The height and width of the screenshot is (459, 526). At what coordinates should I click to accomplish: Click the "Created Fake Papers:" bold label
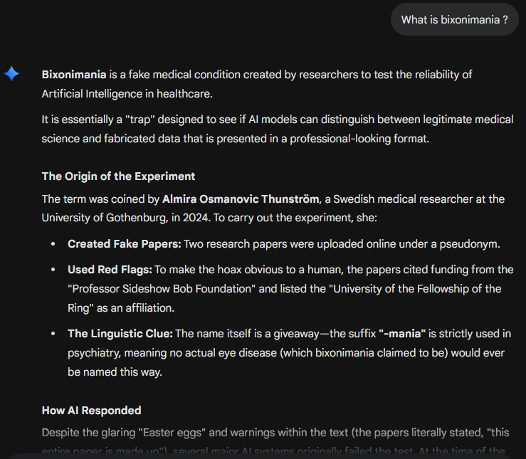coord(124,244)
